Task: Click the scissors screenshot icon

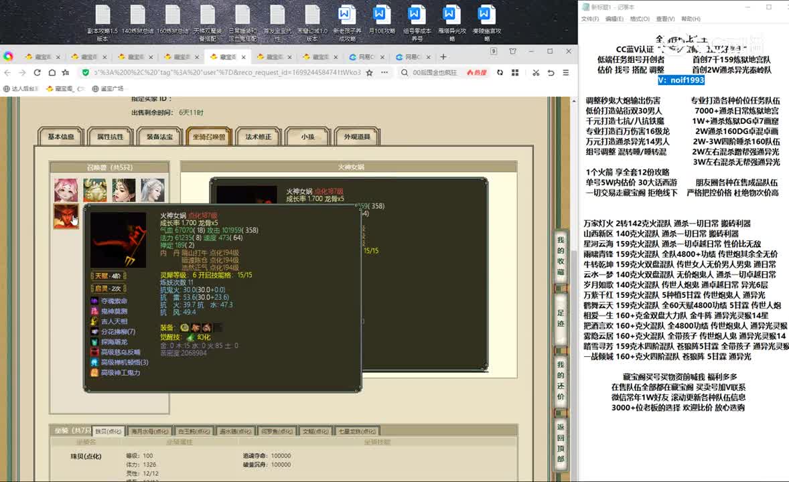Action: (536, 72)
